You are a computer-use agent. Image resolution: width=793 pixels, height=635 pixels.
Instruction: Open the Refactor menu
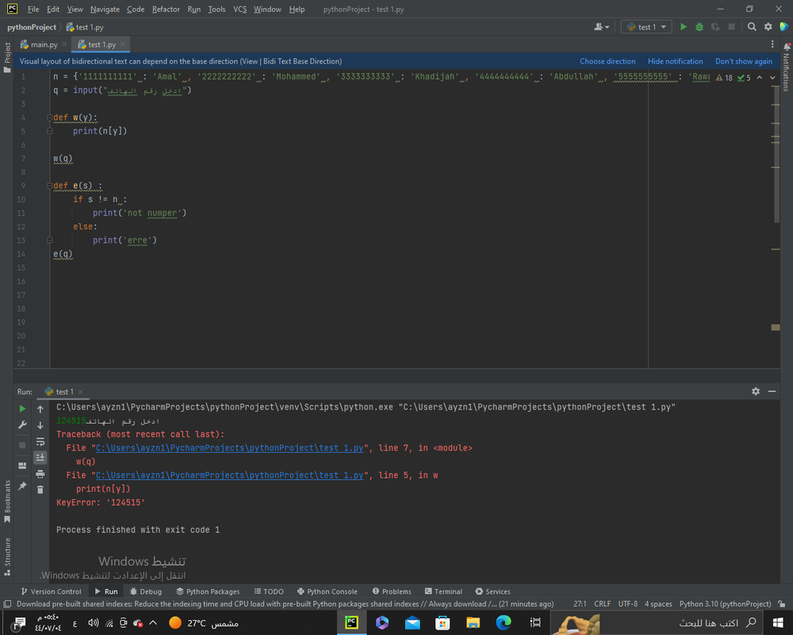[166, 9]
